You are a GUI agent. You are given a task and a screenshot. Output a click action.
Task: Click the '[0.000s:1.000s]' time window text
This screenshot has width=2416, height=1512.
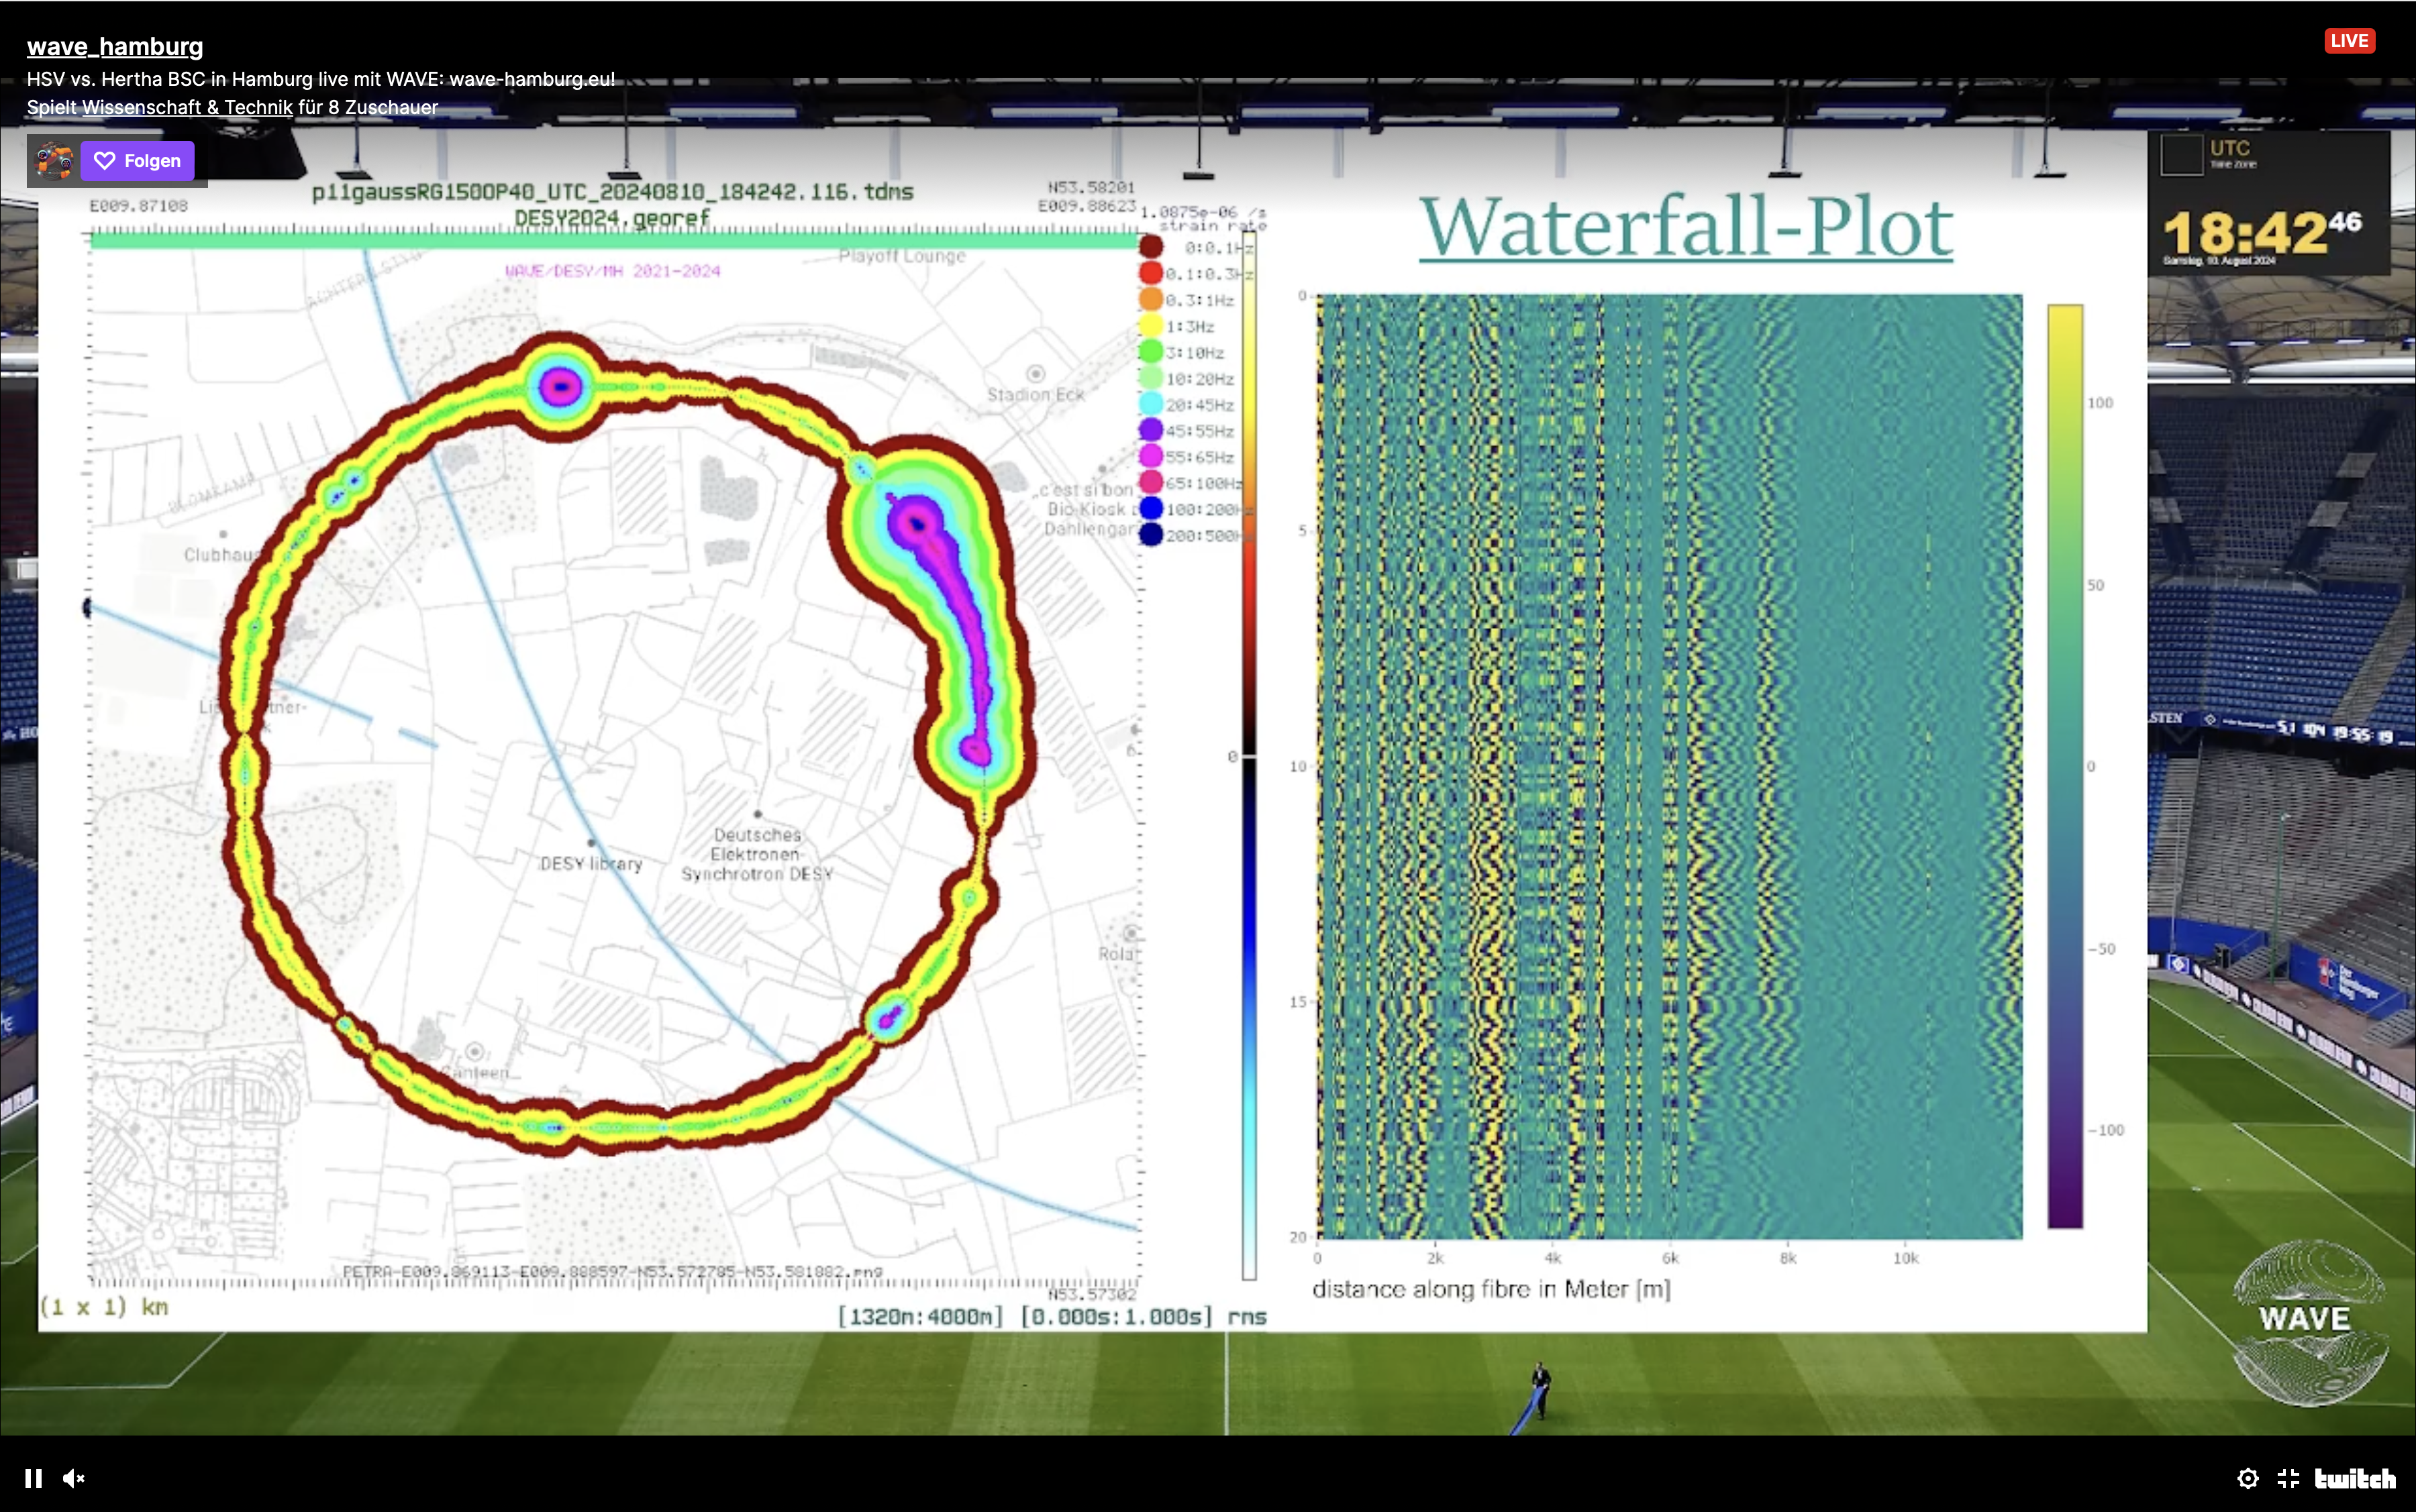click(1117, 1316)
